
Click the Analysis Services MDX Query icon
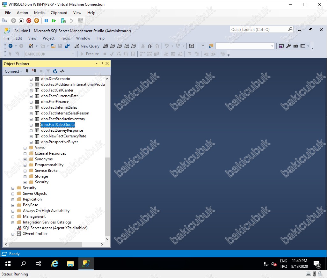coord(113,46)
